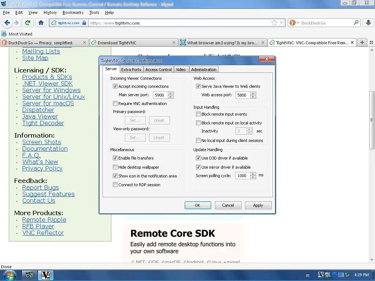Check Block remote input on local activity
This screenshot has height=281, width=375.
tap(198, 123)
